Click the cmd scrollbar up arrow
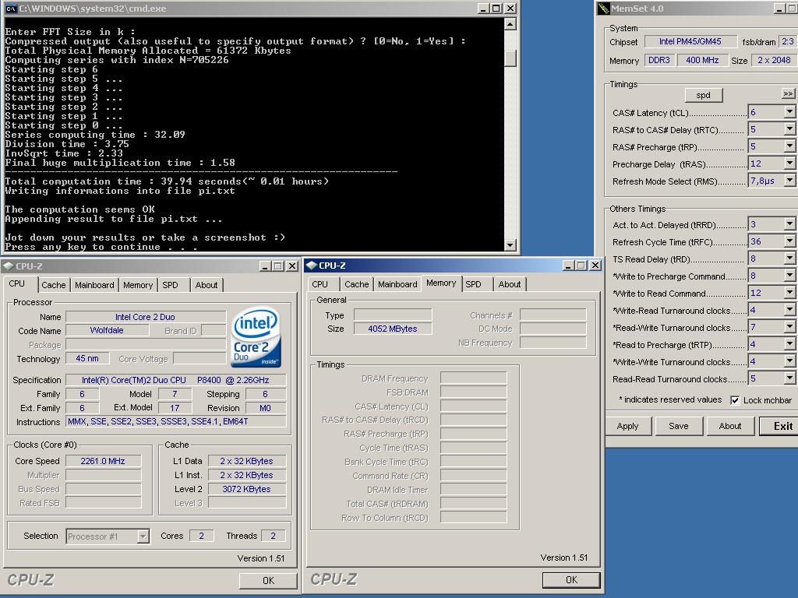The height and width of the screenshot is (598, 798). point(510,24)
